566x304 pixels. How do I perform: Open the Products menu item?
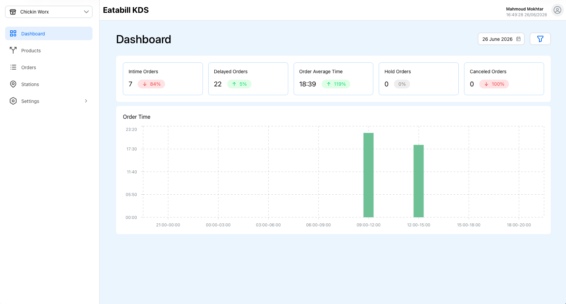49,50
